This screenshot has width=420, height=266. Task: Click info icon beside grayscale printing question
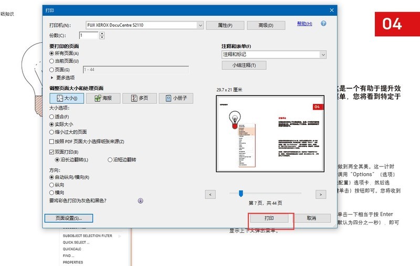pyautogui.click(x=141, y=200)
